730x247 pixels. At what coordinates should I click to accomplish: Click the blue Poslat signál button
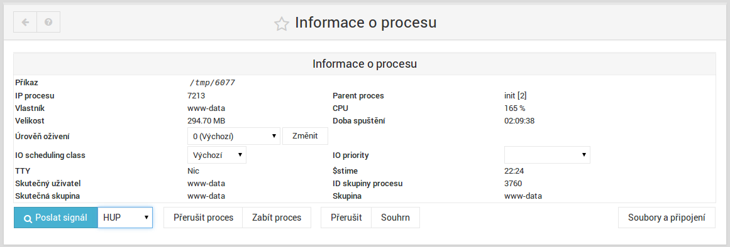56,218
